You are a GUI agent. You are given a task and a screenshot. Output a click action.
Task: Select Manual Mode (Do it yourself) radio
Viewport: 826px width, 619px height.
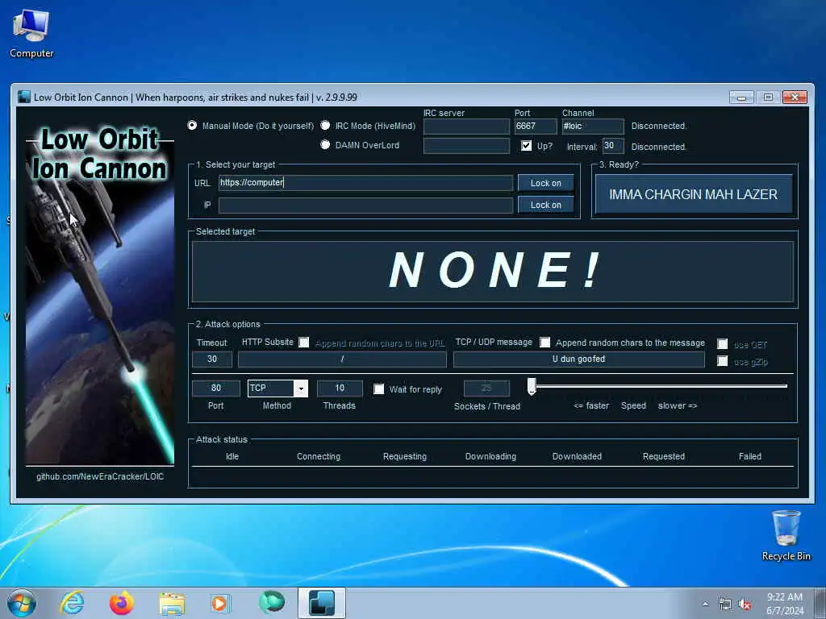(x=192, y=125)
